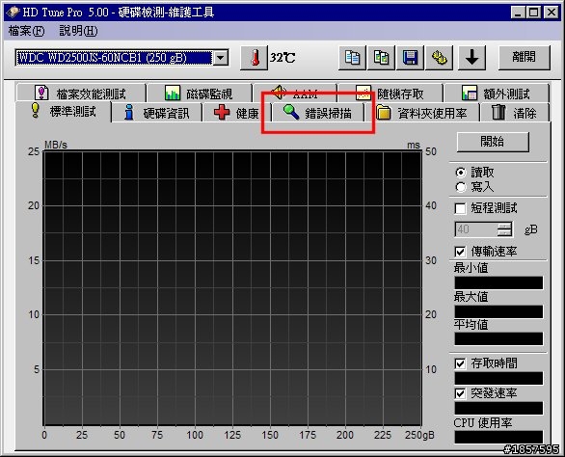Switch to the 隨機存取 tab
565x457 pixels.
(390, 94)
